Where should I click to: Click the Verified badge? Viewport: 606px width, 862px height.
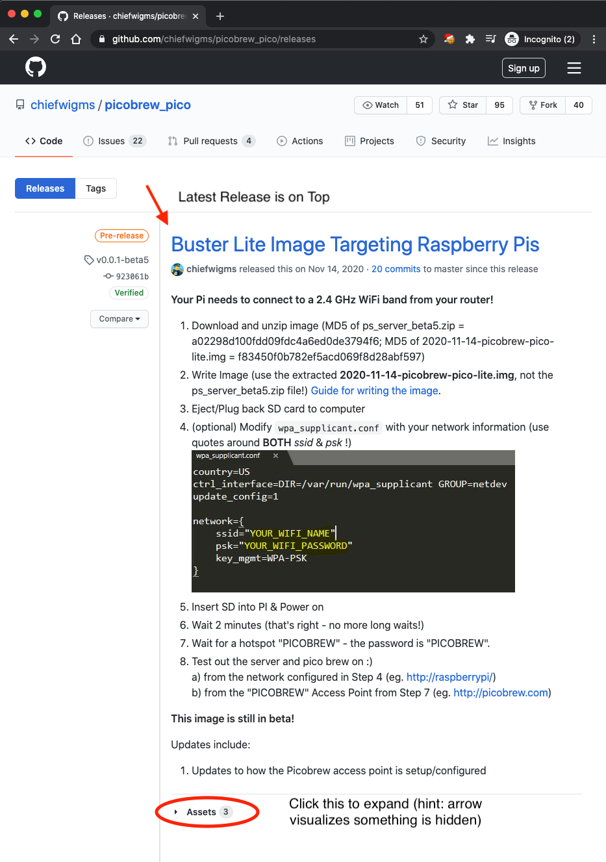pyautogui.click(x=129, y=293)
